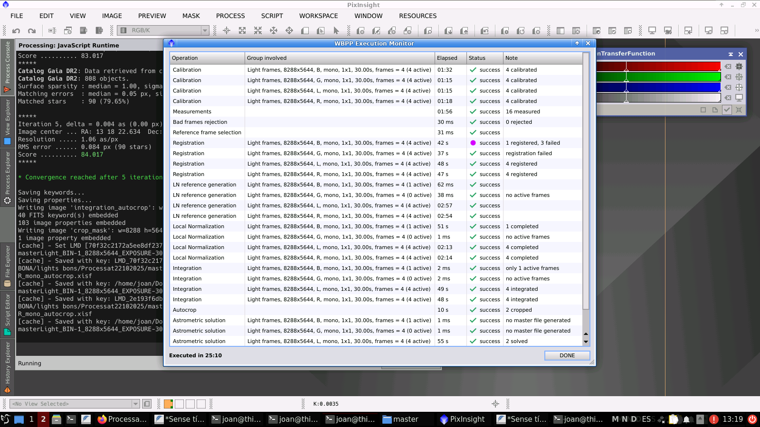Click the Undo arrow in the toolbar
This screenshot has height=427, width=760.
point(16,31)
